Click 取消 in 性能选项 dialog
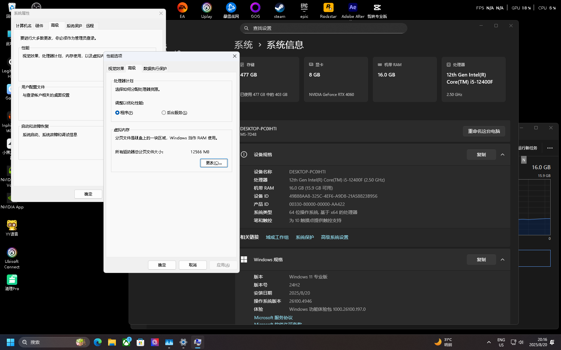The image size is (561, 350). pos(193,265)
